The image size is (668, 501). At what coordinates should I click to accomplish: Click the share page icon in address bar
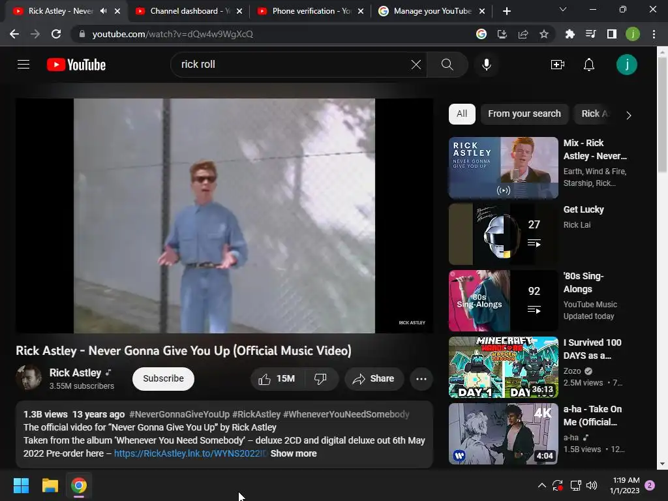click(523, 34)
